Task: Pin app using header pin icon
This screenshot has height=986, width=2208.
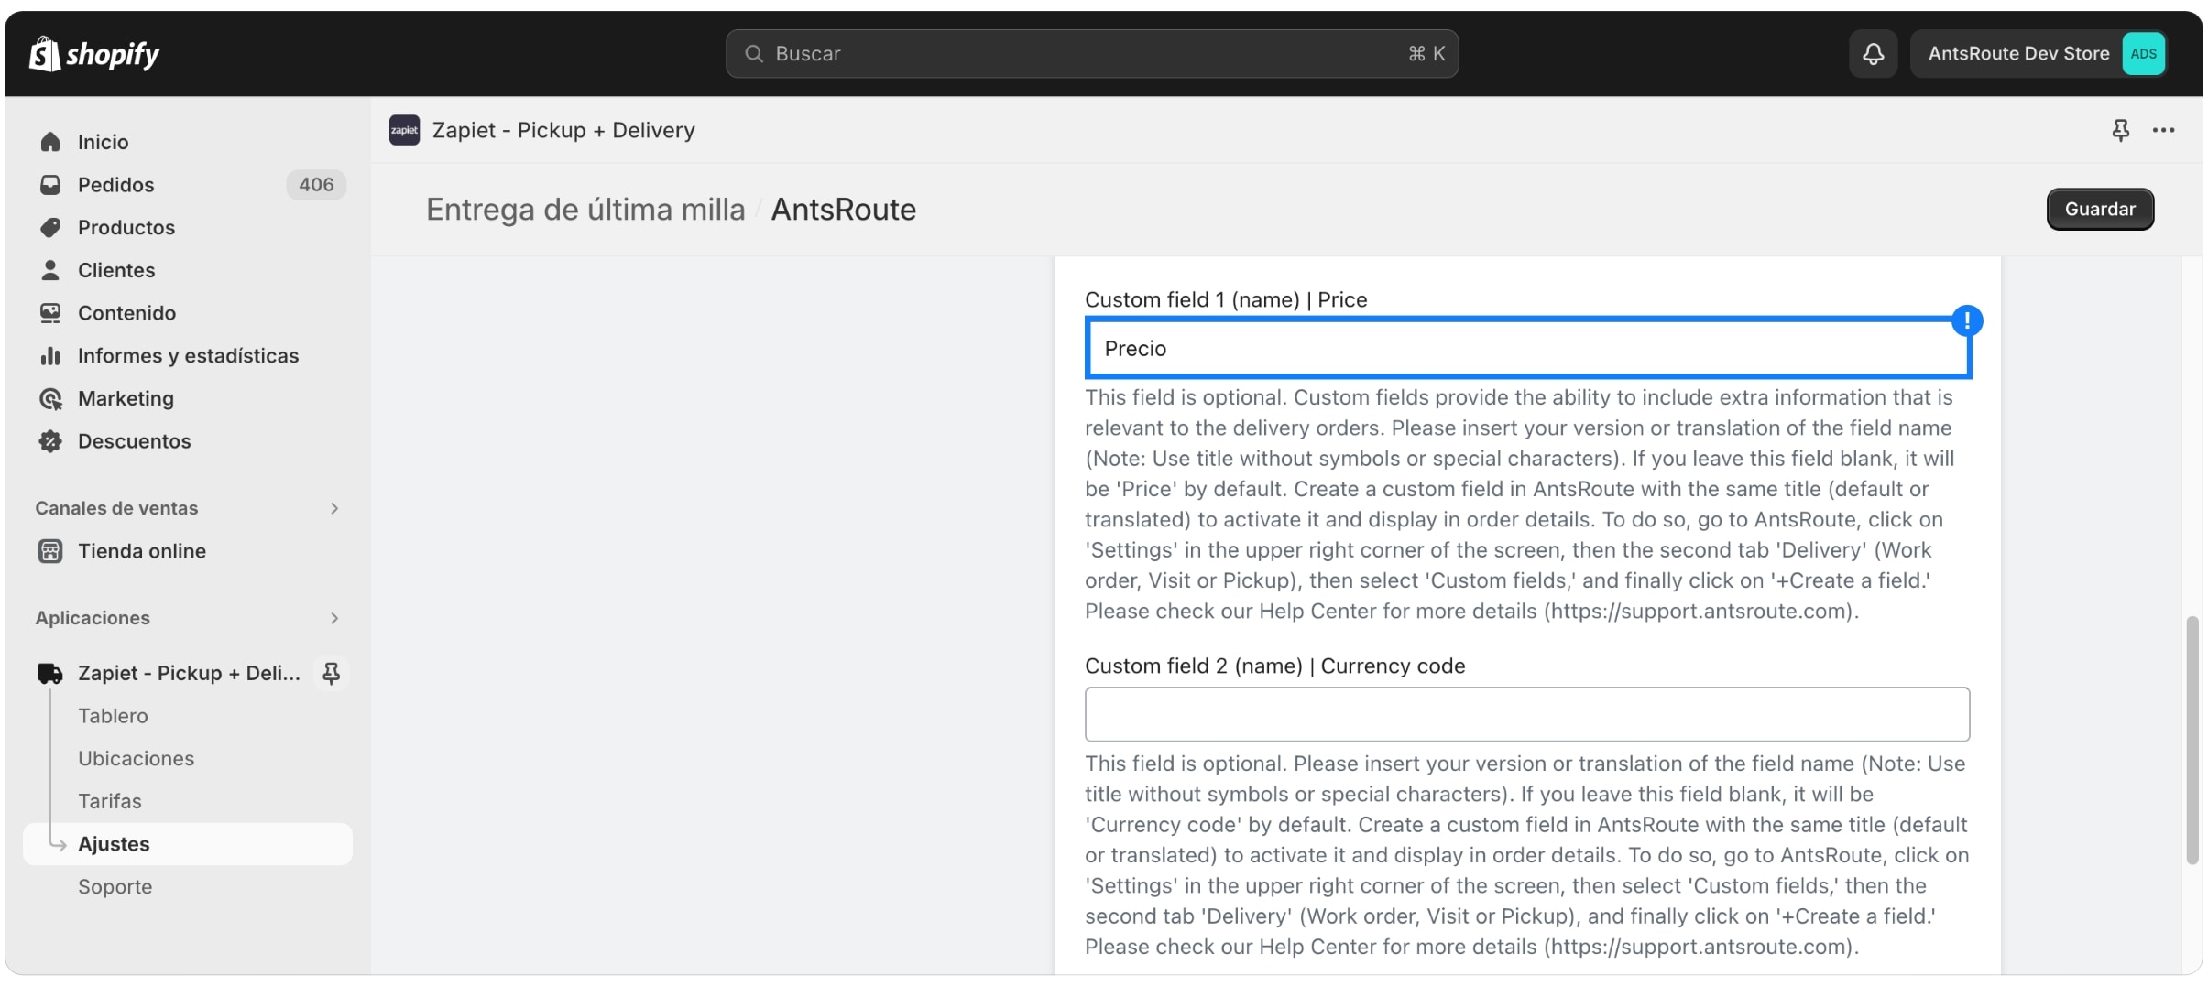Action: coord(2120,130)
